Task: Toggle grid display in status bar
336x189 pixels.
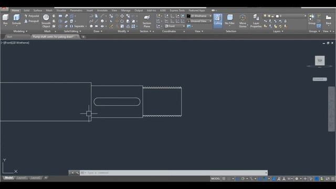Action: [x=224, y=178]
